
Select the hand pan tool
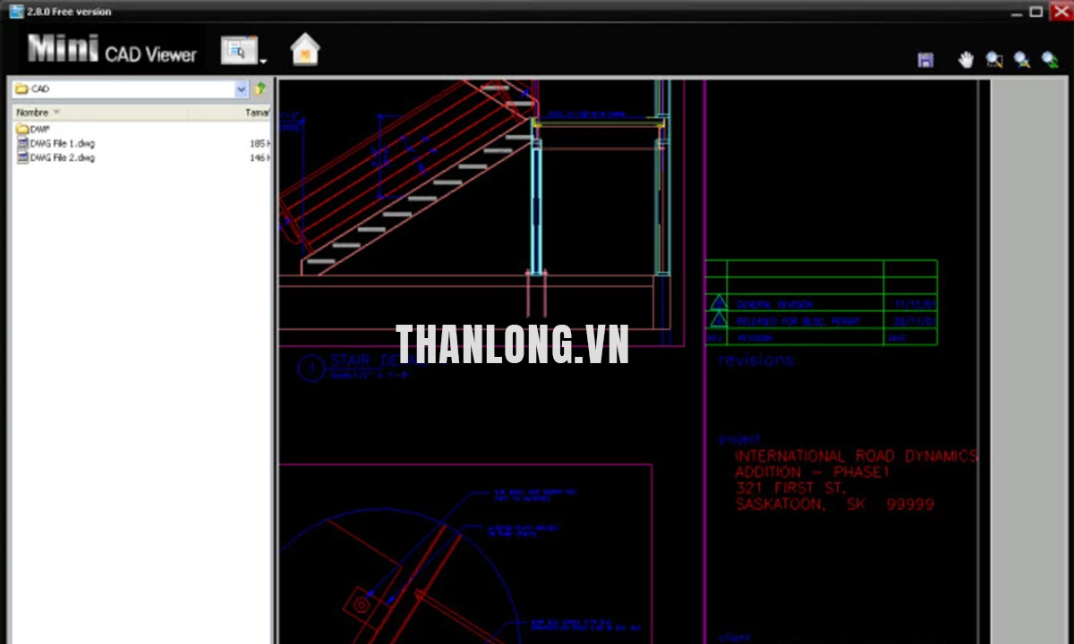pyautogui.click(x=966, y=60)
